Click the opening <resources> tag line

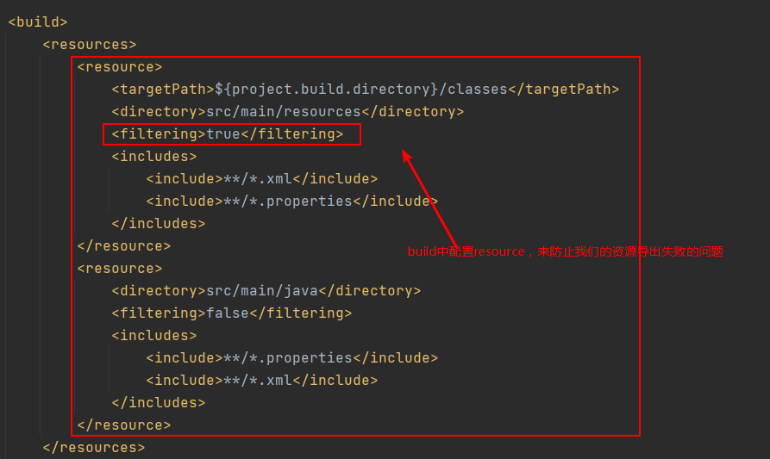90,45
